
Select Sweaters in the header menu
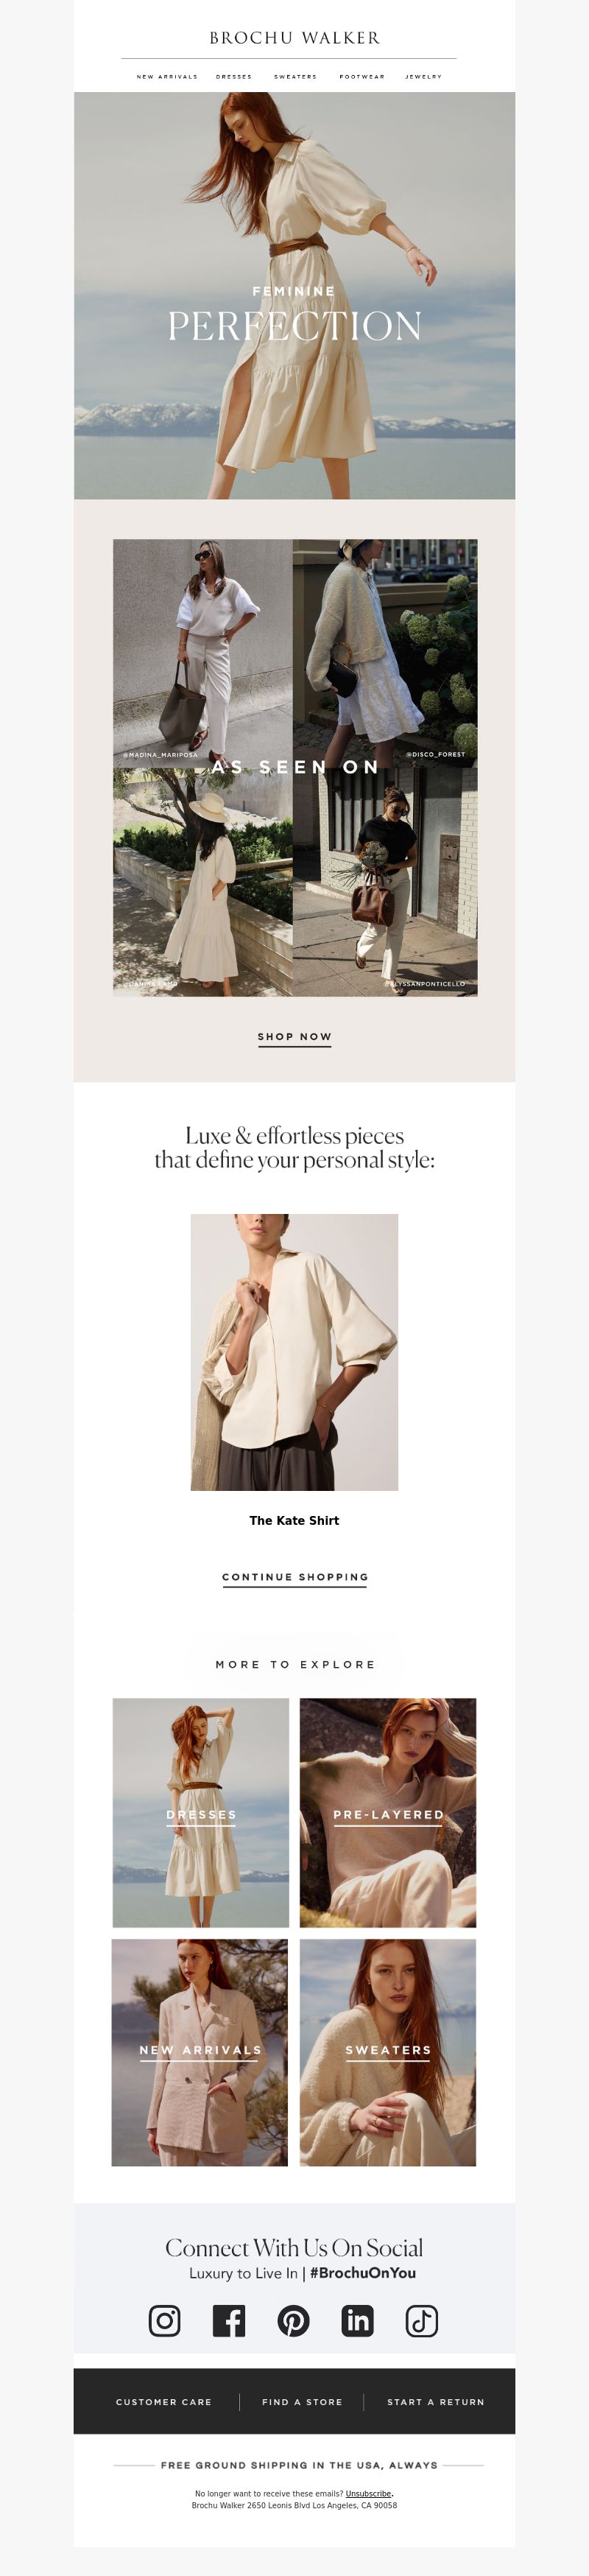pos(295,76)
